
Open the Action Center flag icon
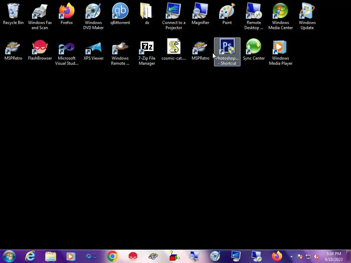(x=300, y=256)
